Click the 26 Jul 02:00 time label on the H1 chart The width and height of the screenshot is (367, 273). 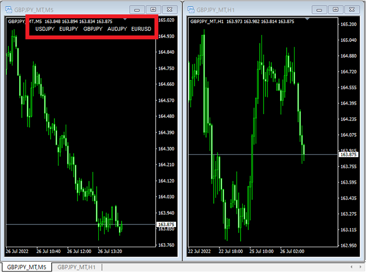(292, 251)
